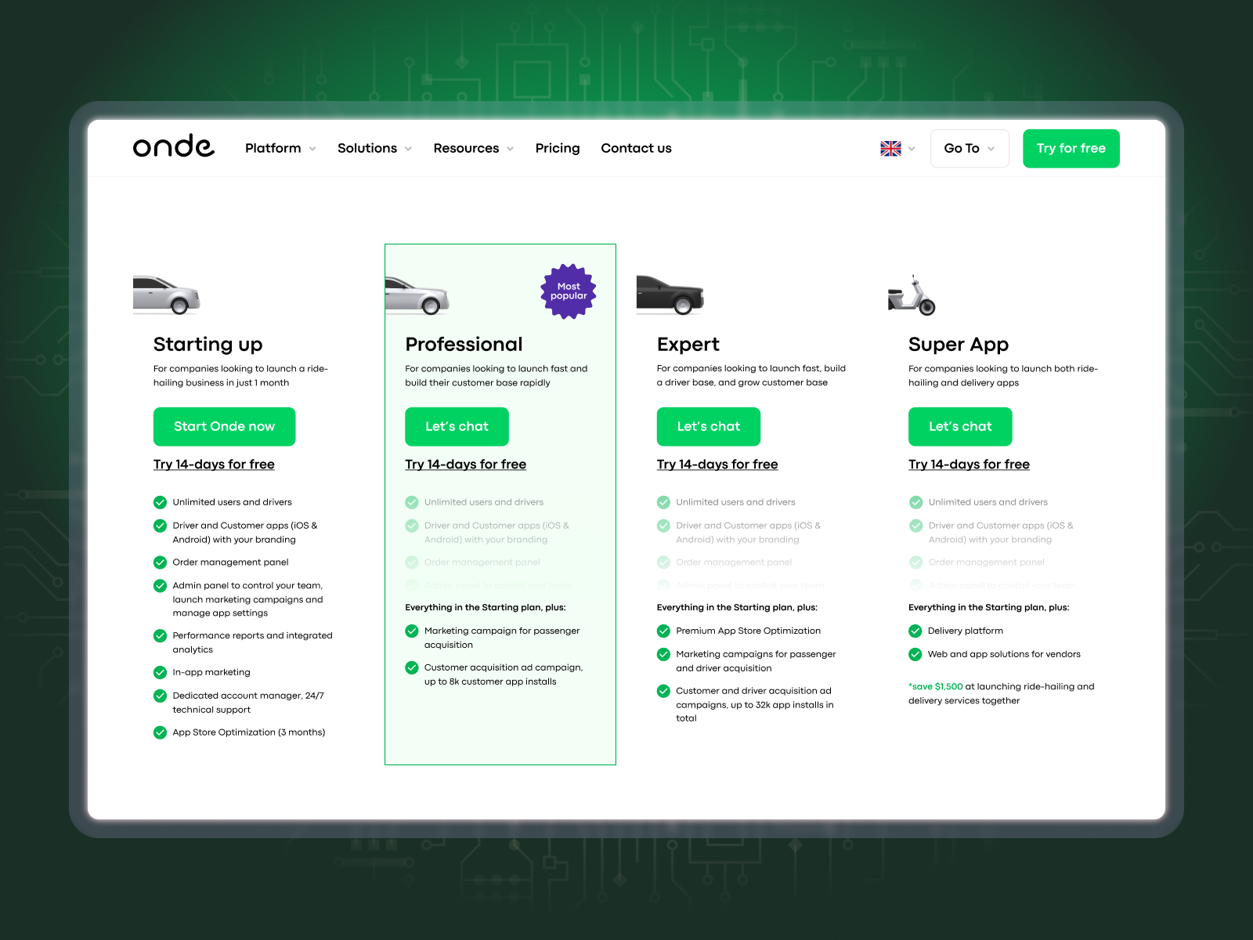The image size is (1253, 940).
Task: Open the Pricing page
Action: tap(558, 148)
